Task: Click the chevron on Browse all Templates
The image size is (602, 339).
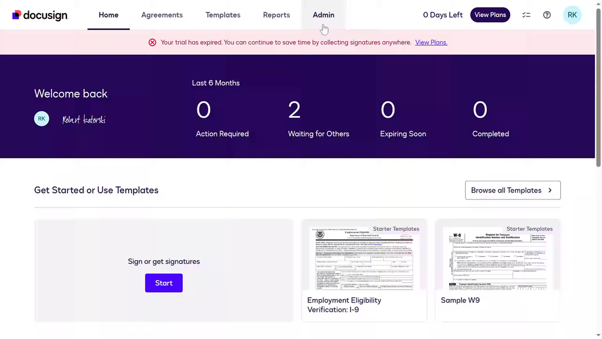Action: [550, 191]
